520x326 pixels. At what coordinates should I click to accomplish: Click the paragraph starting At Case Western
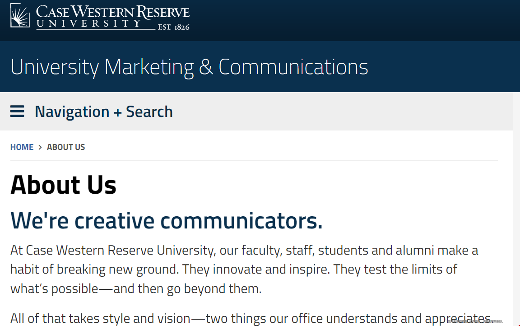tap(244, 269)
